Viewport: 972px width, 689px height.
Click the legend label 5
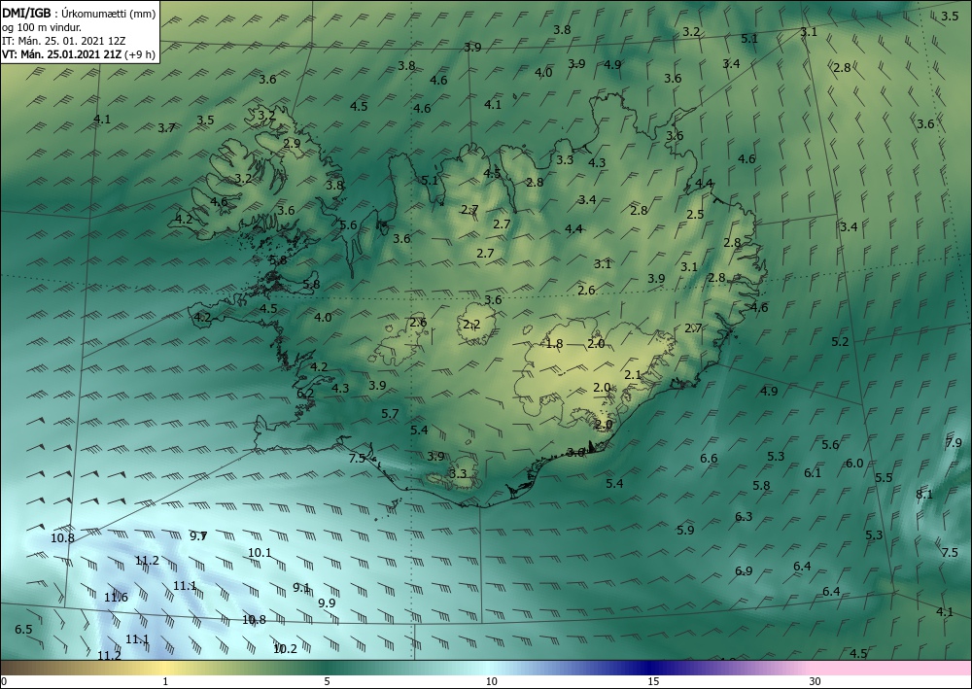coord(327,681)
